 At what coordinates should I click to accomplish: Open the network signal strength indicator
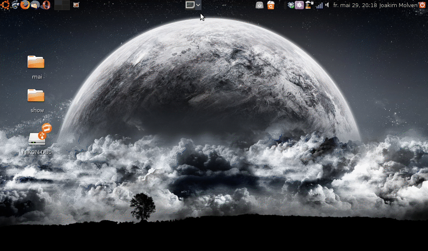(x=319, y=5)
